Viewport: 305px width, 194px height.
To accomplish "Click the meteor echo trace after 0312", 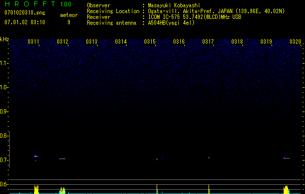I will (63, 159).
